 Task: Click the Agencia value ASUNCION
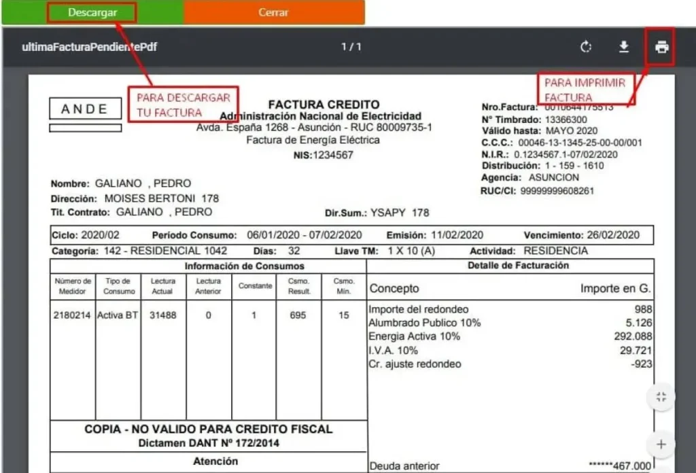pyautogui.click(x=553, y=177)
